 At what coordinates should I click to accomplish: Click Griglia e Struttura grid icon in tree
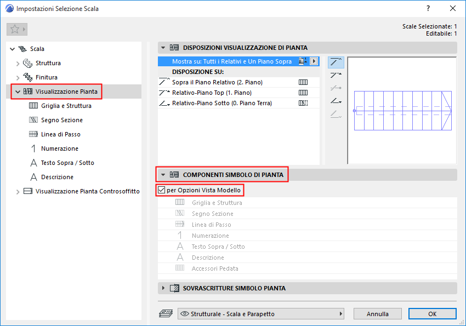click(33, 106)
